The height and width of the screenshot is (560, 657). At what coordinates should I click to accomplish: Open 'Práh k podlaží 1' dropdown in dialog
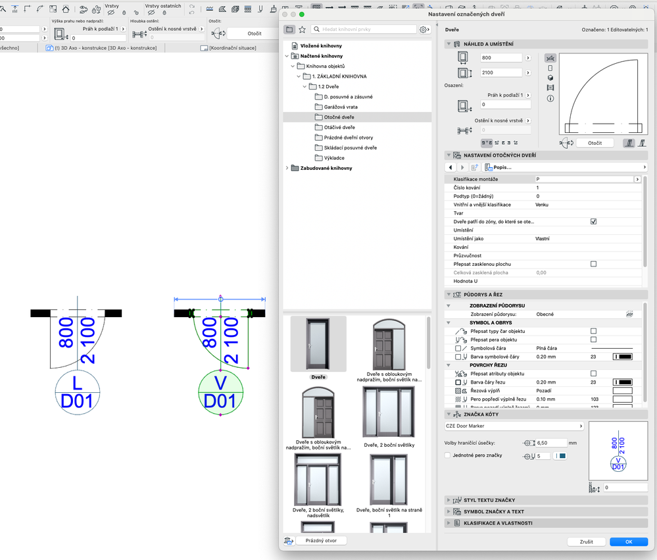tap(528, 95)
